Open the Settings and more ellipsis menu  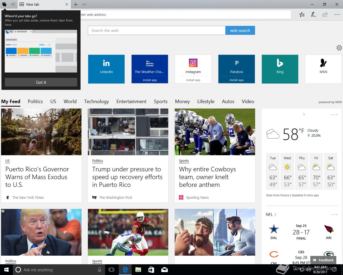pyautogui.click(x=337, y=15)
